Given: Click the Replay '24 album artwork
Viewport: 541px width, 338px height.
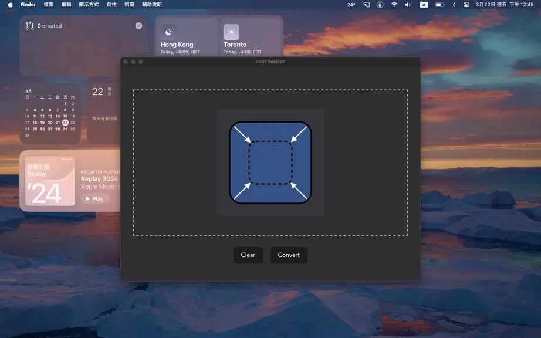Looking at the screenshot, I should point(50,181).
